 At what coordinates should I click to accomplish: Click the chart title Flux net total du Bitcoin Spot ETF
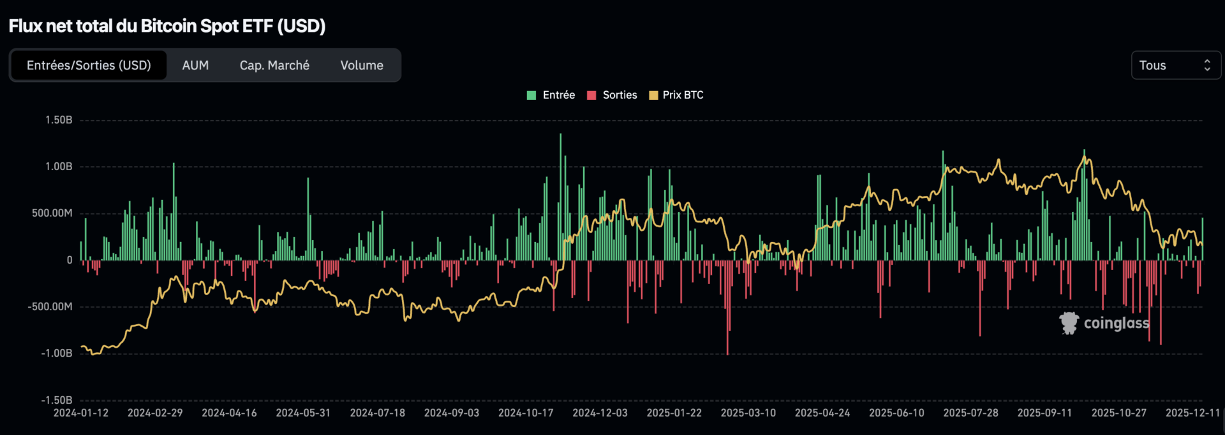click(167, 26)
